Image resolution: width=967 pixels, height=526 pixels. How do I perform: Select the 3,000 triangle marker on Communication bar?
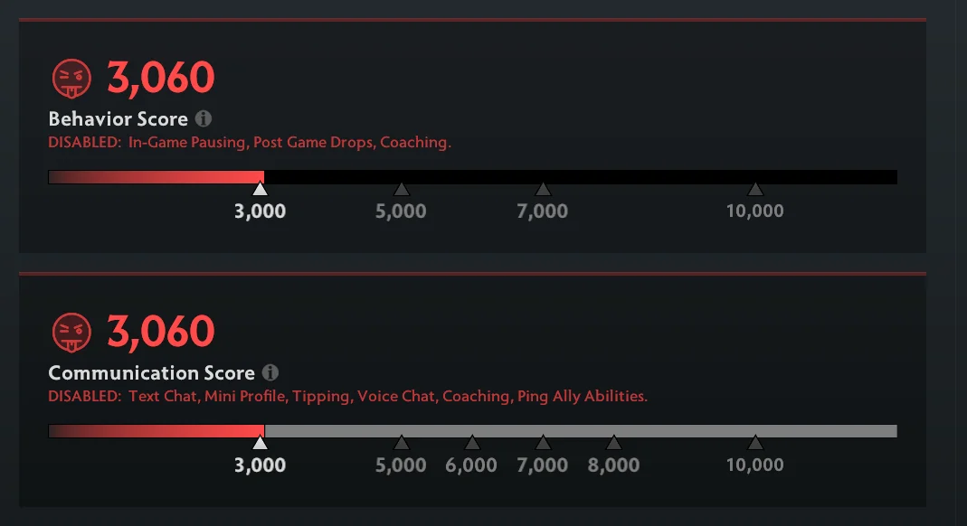(x=261, y=443)
